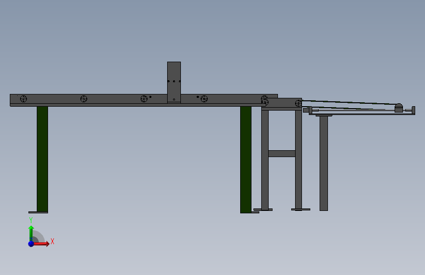
Task: Select the left dark green support leg
Action: click(42, 159)
